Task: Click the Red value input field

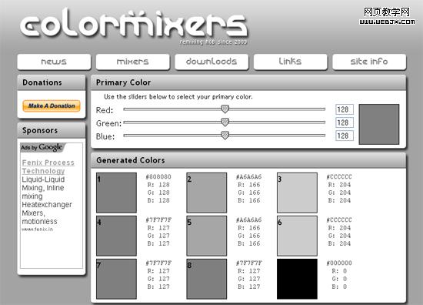Action: point(345,109)
